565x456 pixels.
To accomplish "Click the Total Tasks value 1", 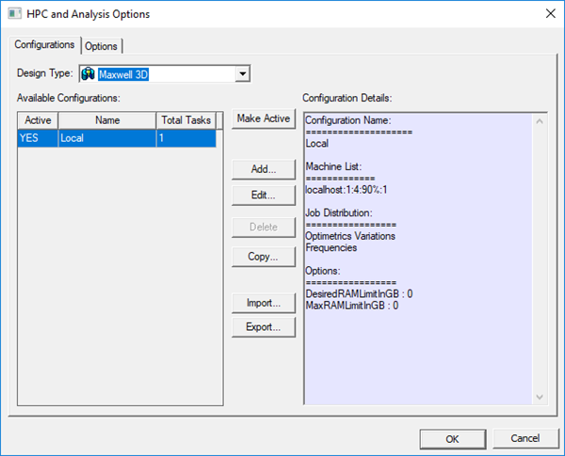I will (x=186, y=138).
